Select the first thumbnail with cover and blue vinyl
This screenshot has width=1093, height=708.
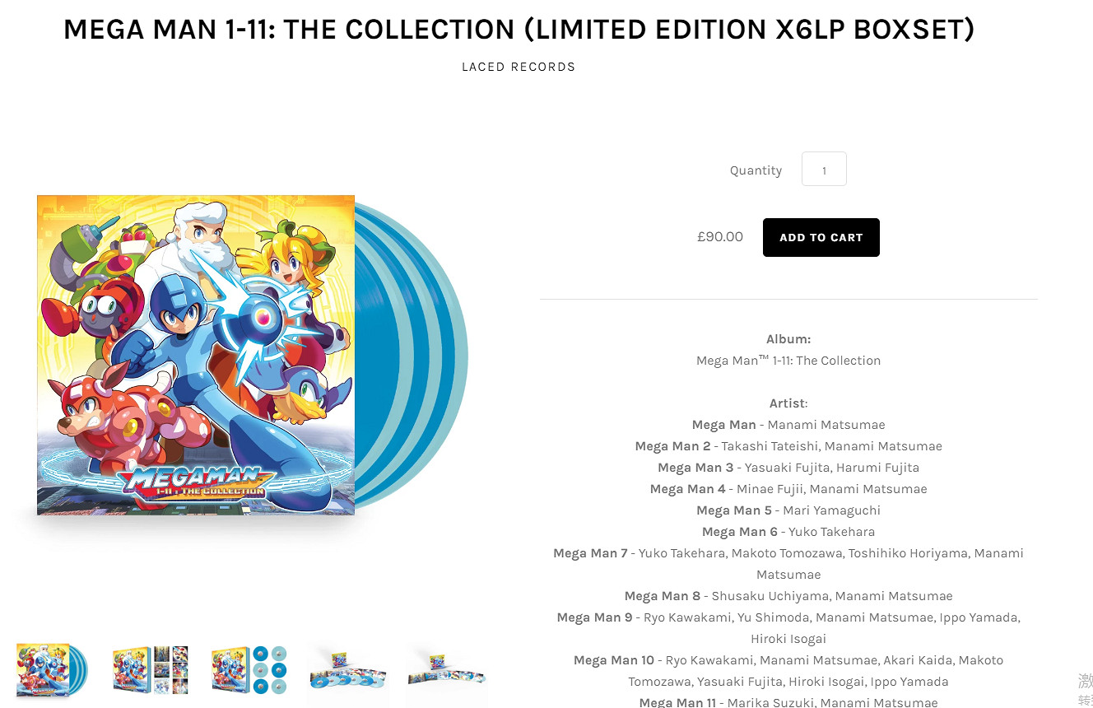pos(53,670)
